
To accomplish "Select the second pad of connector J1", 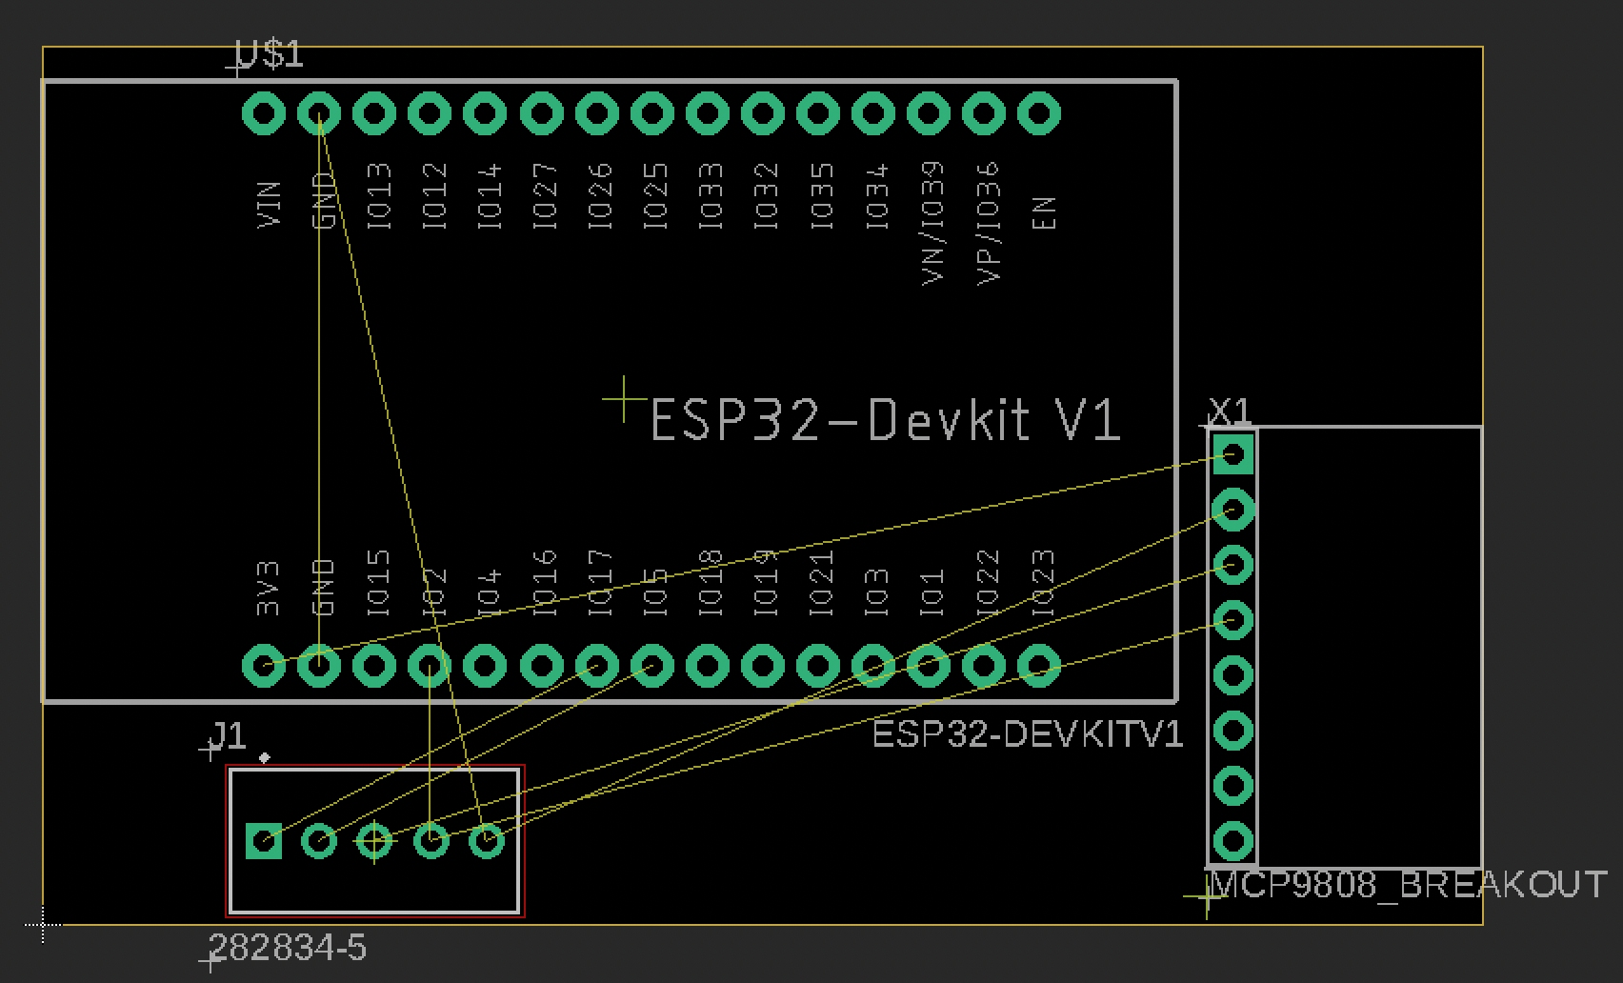I will point(319,841).
